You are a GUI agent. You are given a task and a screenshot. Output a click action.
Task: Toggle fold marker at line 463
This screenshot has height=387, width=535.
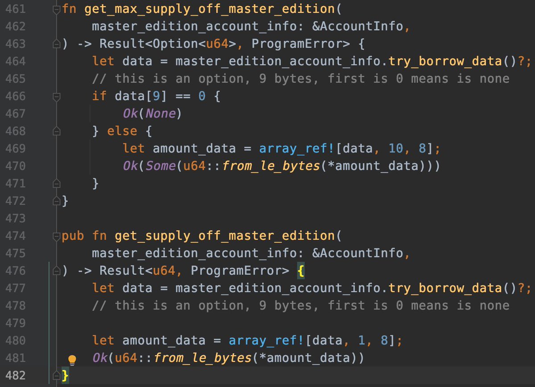coord(56,44)
